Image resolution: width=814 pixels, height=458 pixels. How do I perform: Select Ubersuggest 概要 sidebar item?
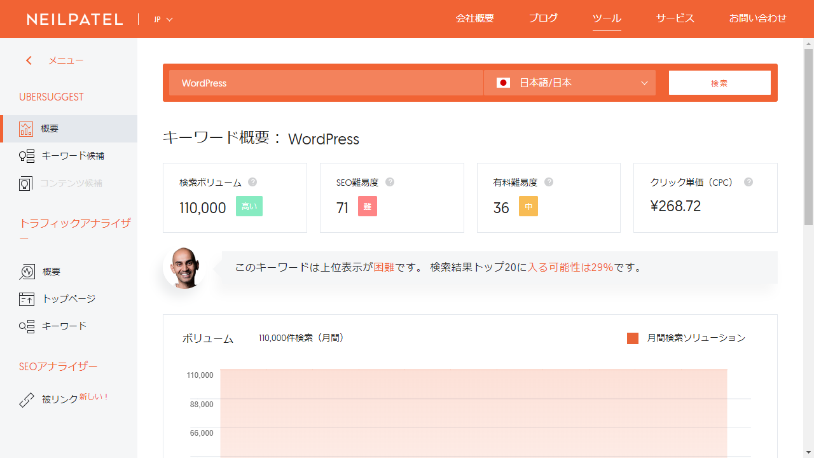pyautogui.click(x=69, y=128)
